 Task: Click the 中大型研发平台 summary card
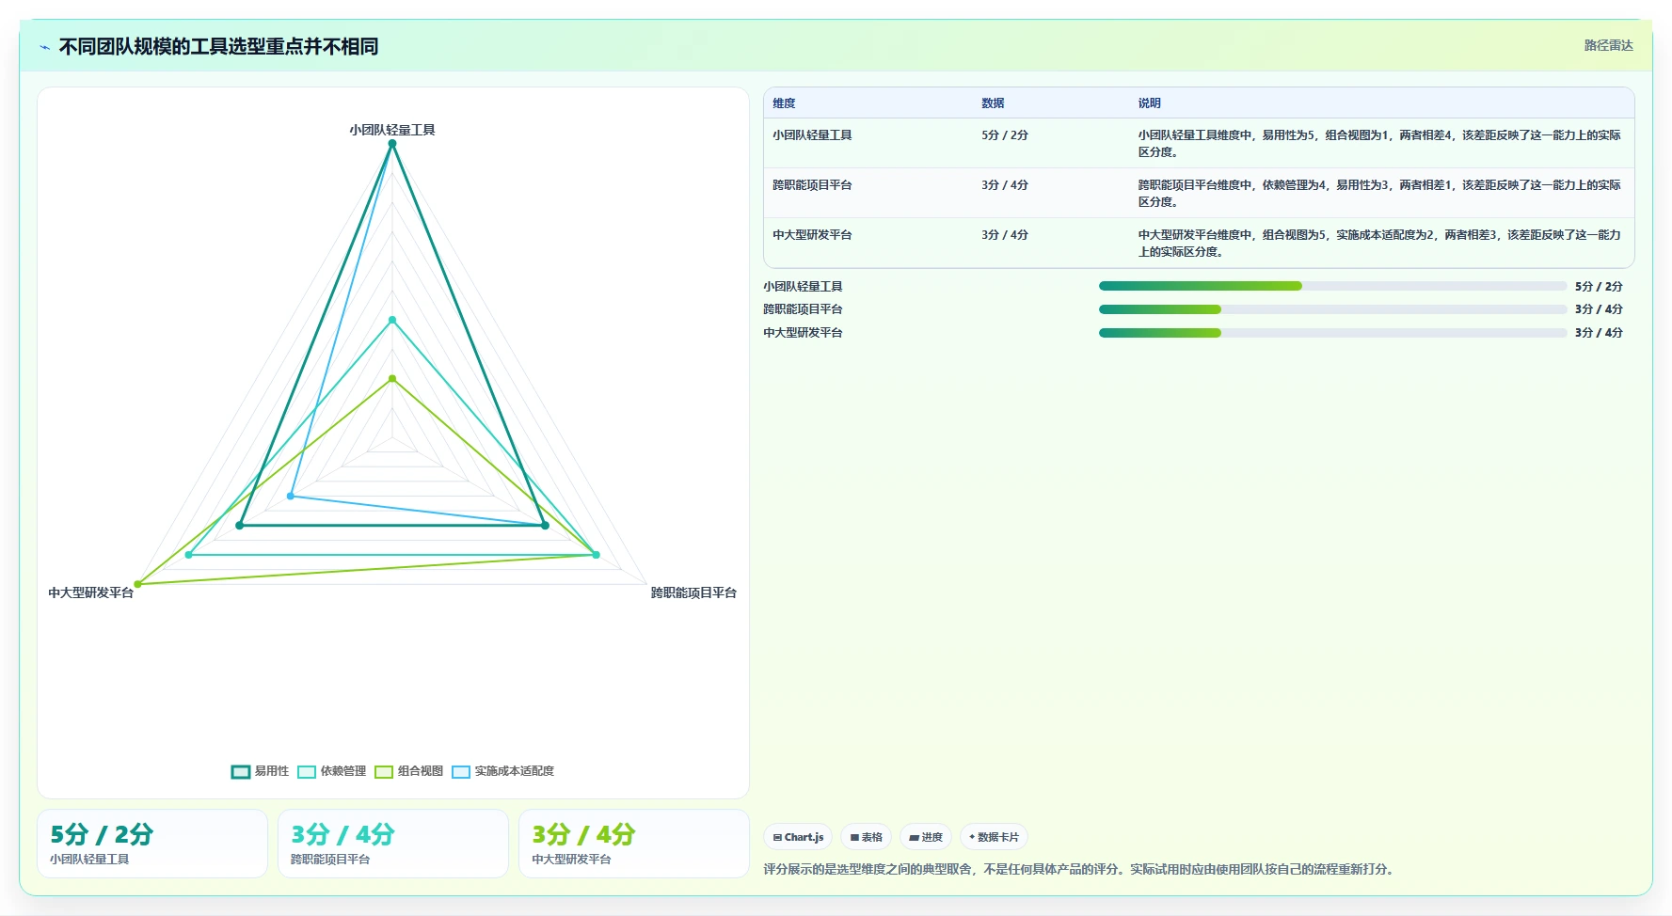634,844
